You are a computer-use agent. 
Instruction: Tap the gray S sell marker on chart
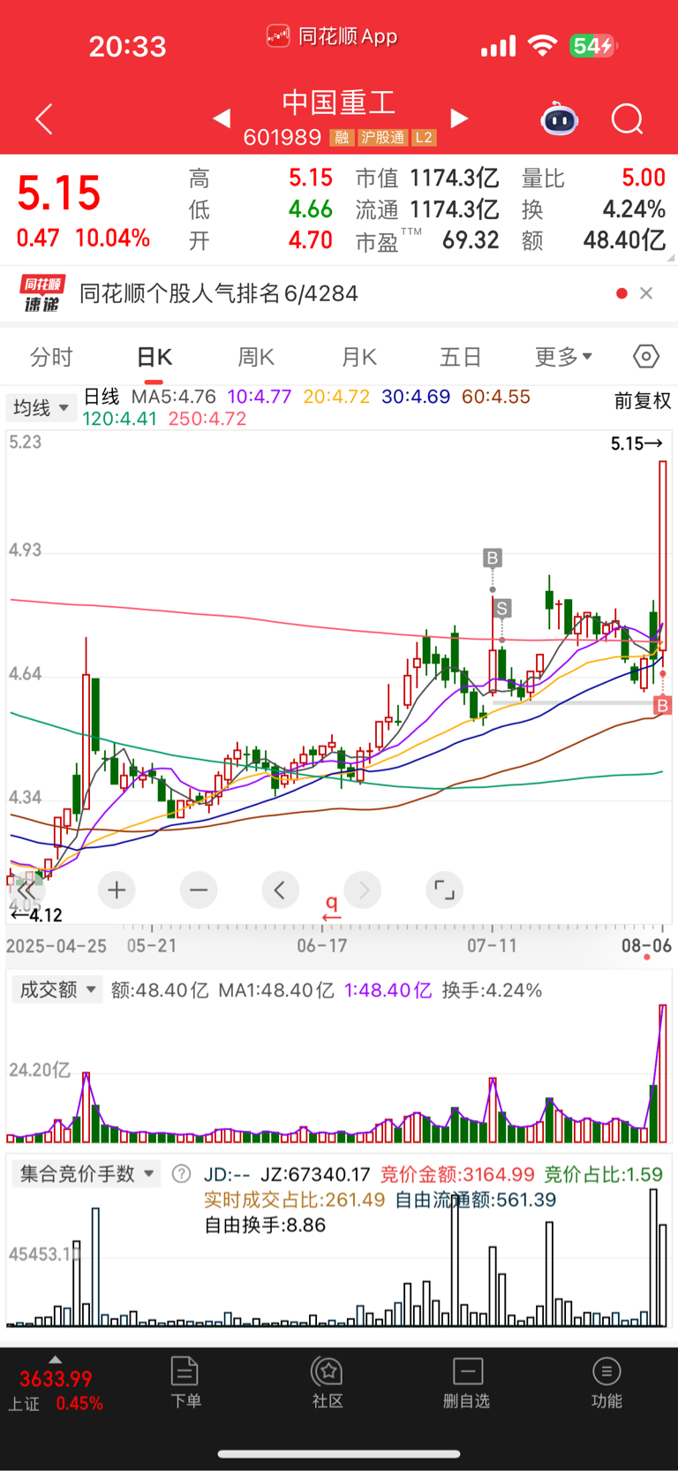502,608
